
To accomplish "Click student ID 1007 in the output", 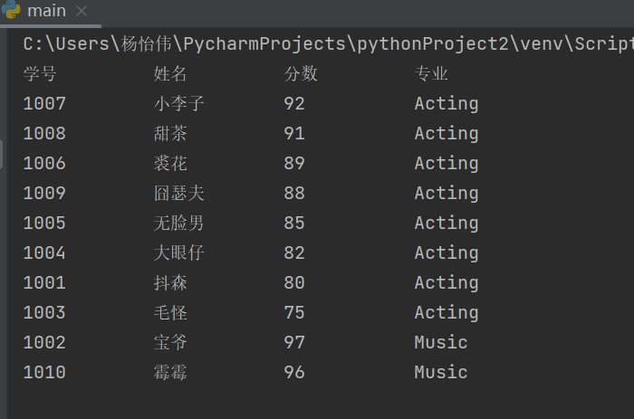I will coord(44,104).
